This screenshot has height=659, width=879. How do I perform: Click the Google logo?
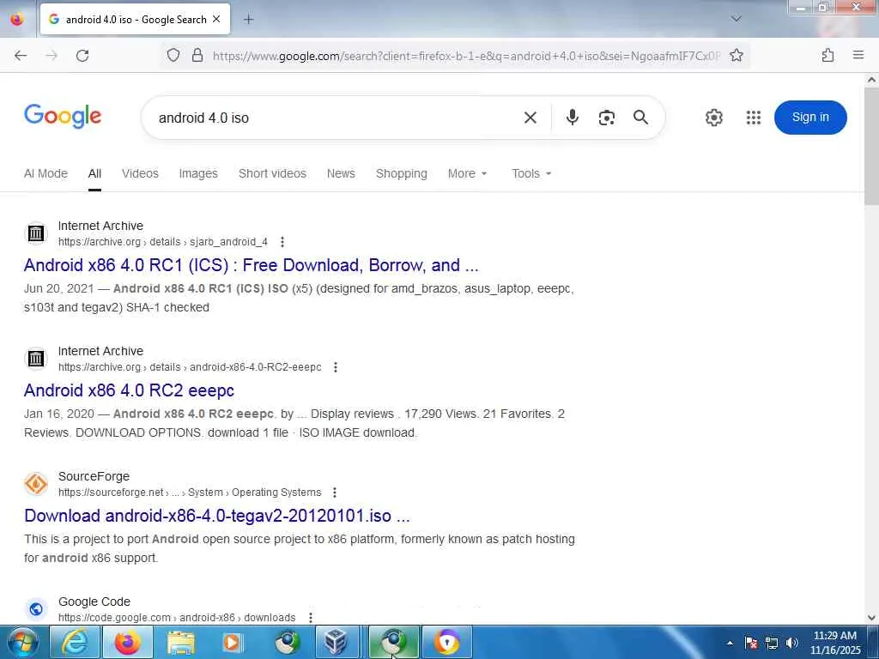63,116
